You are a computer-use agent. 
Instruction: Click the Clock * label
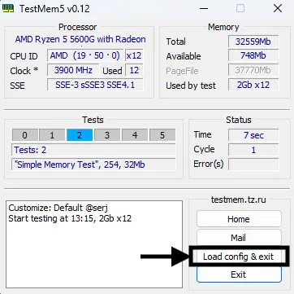tap(24, 71)
